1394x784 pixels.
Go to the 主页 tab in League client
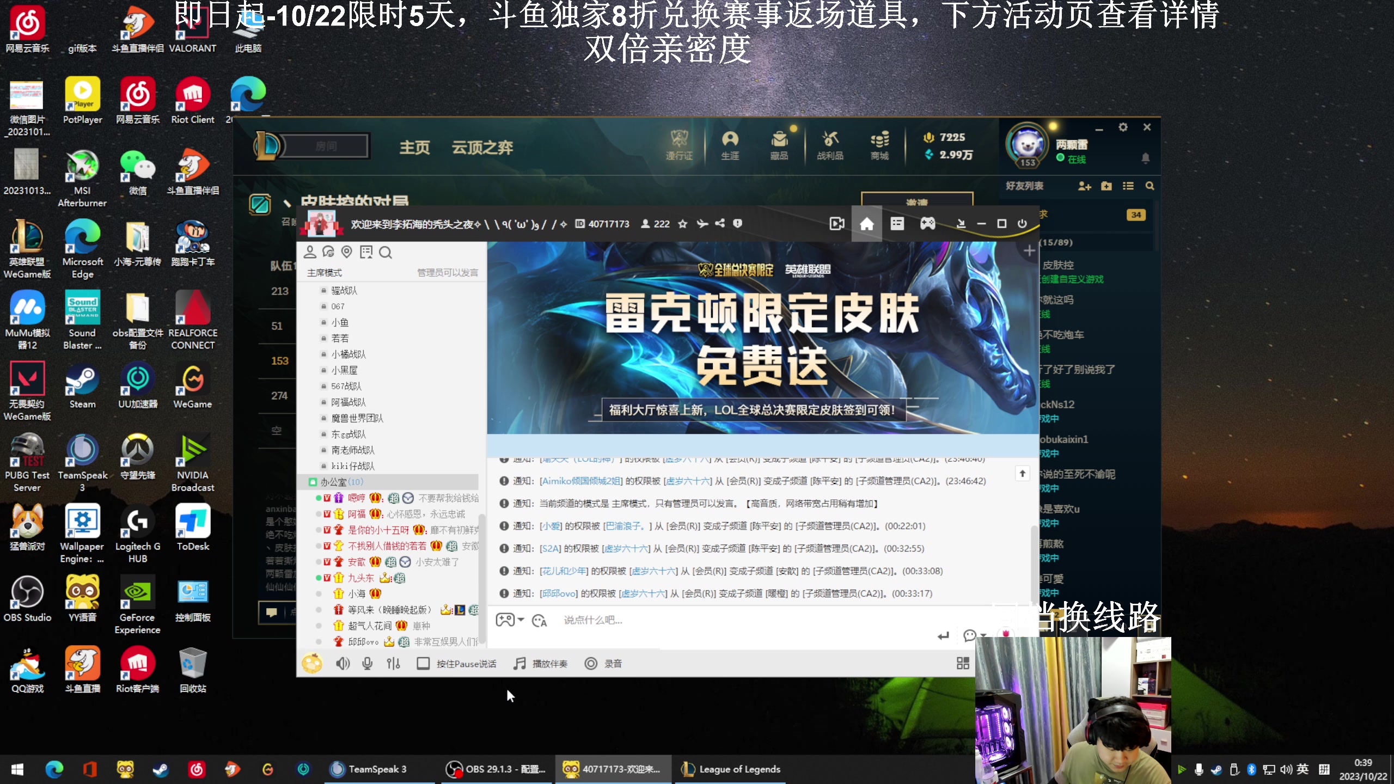click(414, 148)
